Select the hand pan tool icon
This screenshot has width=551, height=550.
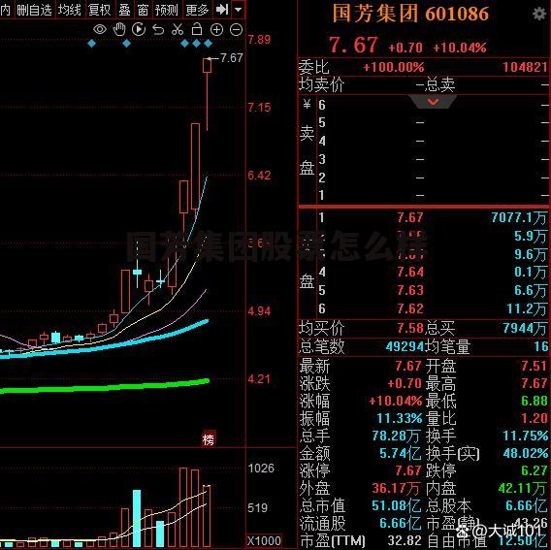pos(119,29)
